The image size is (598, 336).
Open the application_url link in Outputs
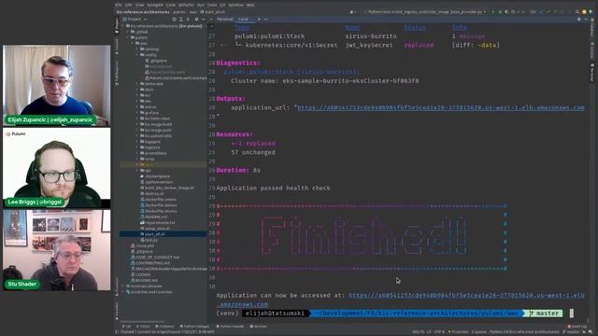pyautogui.click(x=440, y=108)
